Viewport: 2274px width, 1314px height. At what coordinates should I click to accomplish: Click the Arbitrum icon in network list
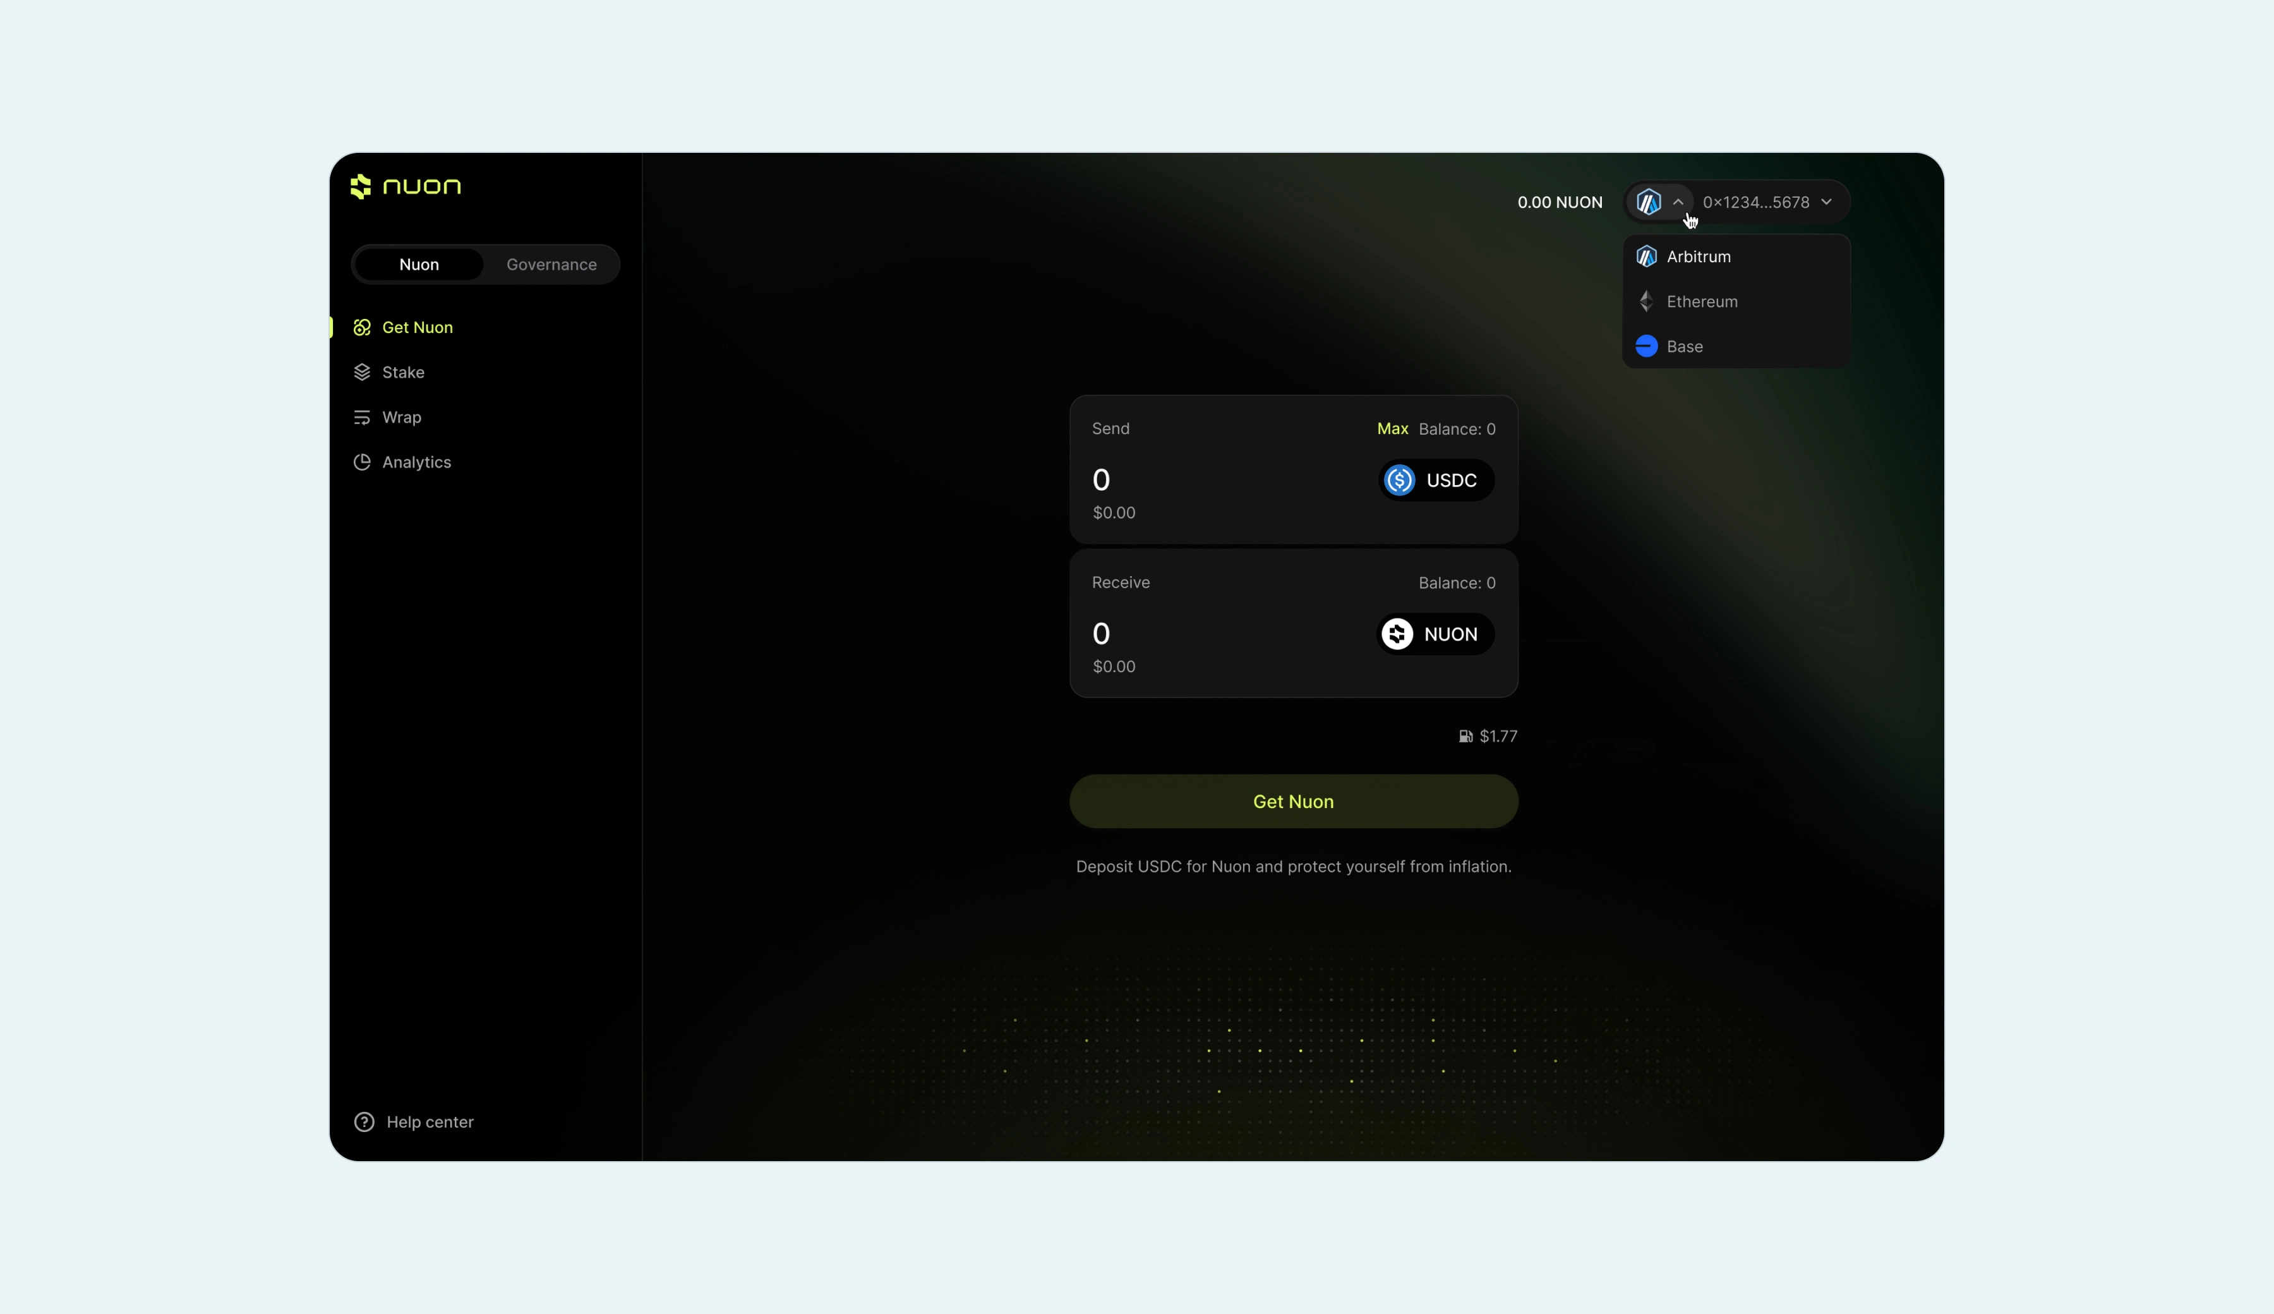[x=1646, y=256]
